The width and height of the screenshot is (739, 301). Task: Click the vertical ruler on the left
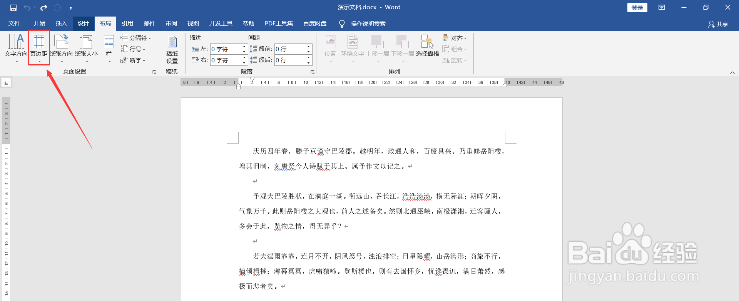6,199
